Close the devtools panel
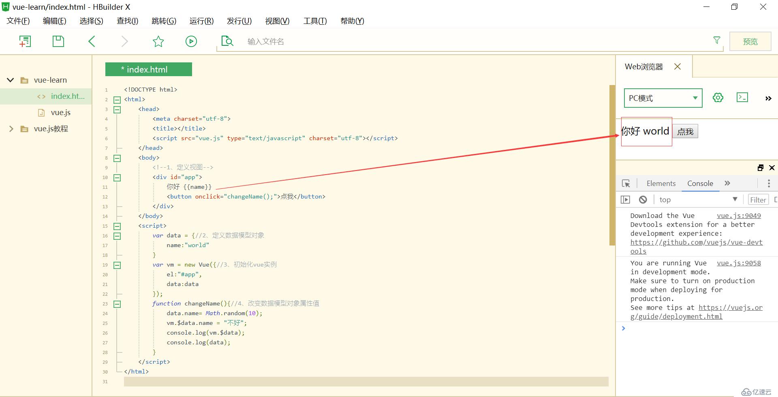This screenshot has width=778, height=397. [x=772, y=168]
